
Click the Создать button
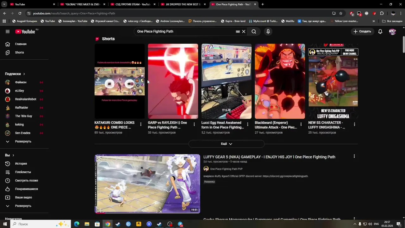(363, 31)
